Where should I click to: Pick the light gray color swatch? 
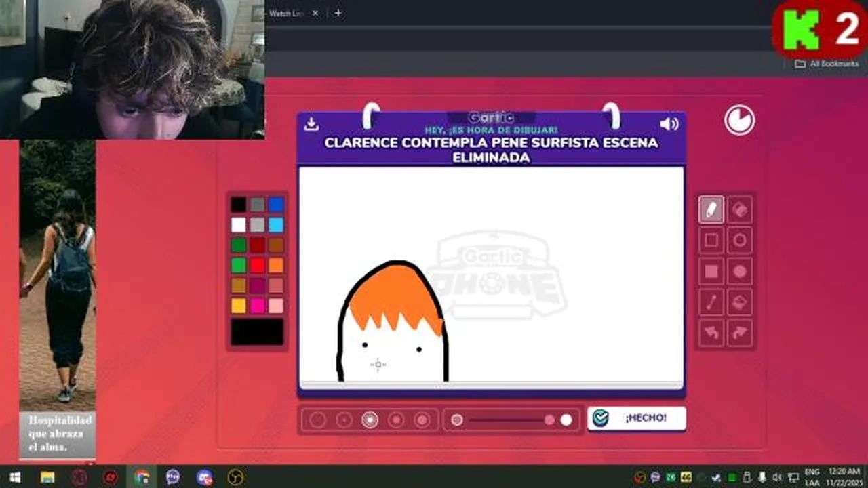(257, 224)
